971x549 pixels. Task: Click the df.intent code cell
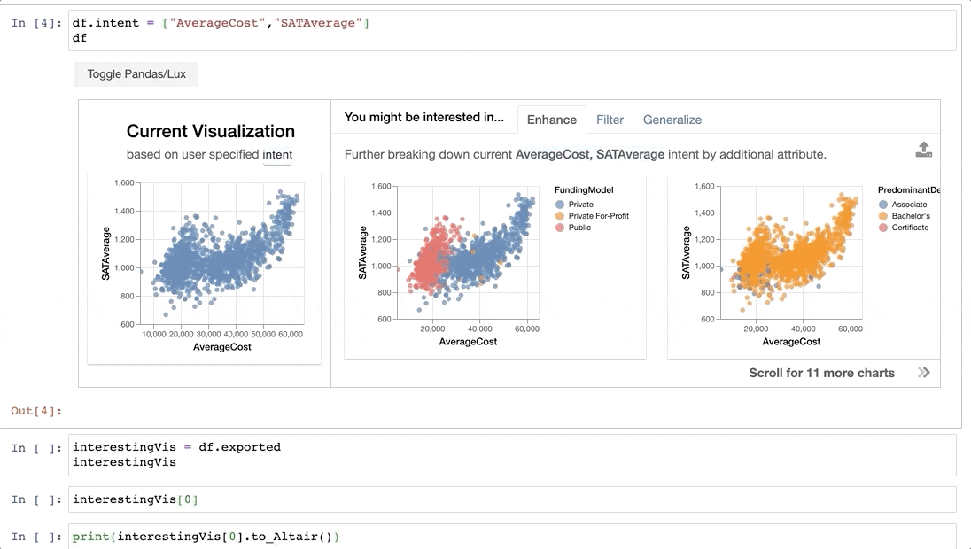(512, 31)
